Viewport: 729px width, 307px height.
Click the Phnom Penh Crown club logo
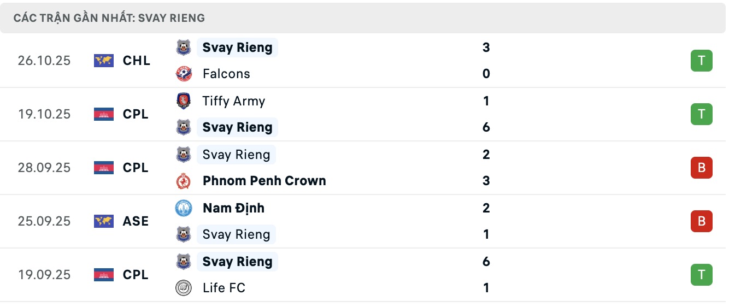pos(184,181)
